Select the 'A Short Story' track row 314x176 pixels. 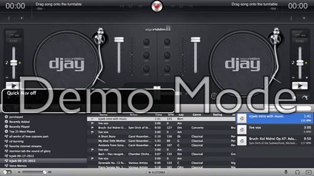161,136
